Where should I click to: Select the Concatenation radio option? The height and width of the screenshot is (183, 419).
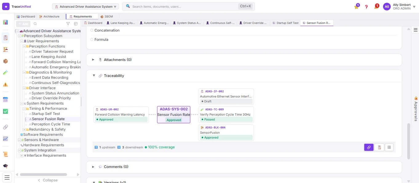92,30
